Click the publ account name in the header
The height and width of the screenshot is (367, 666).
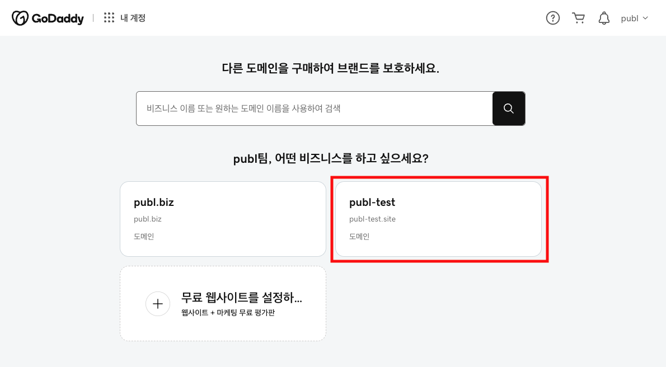point(629,17)
